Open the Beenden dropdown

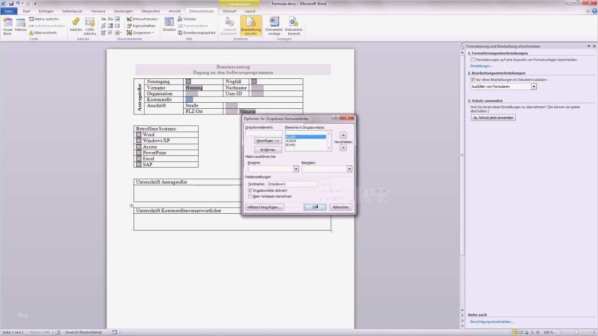coord(349,169)
